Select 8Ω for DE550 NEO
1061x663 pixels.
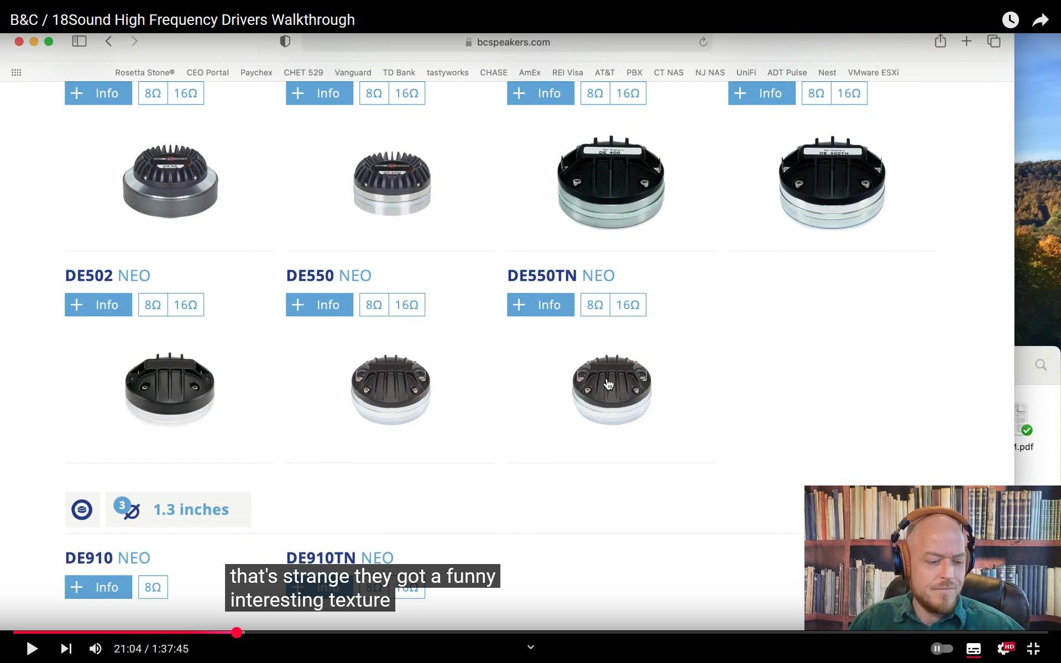point(374,305)
